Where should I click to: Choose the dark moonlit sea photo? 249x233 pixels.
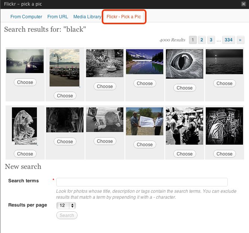pyautogui.click(x=224, y=83)
